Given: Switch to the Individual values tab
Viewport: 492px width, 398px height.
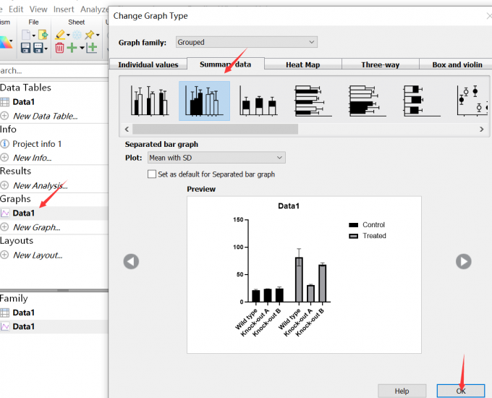Looking at the screenshot, I should [148, 64].
